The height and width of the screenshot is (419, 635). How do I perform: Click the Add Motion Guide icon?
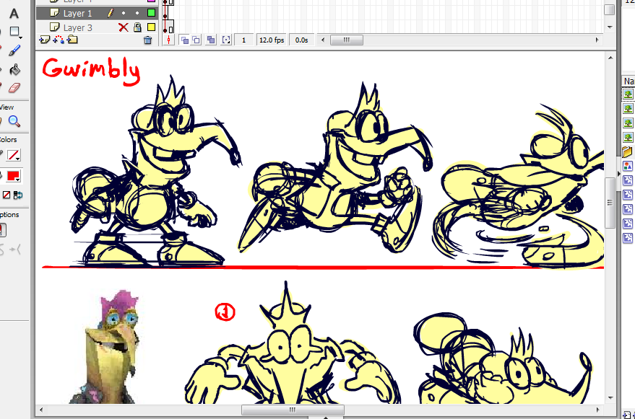pos(59,40)
